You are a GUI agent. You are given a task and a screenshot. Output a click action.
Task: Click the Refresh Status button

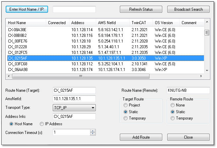point(141,9)
